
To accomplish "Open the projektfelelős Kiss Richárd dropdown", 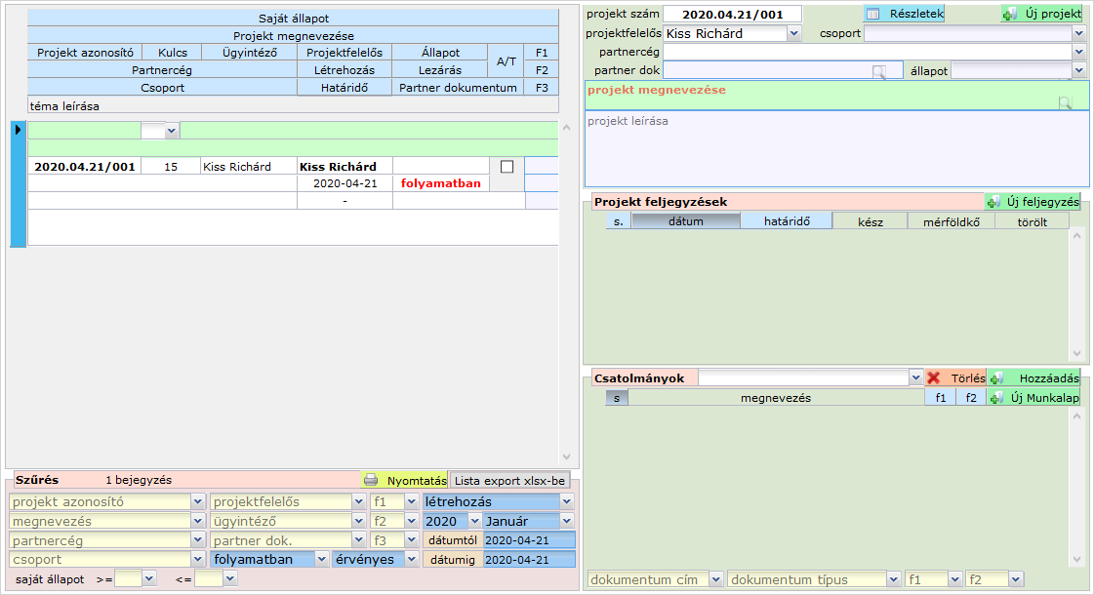I will [x=792, y=33].
